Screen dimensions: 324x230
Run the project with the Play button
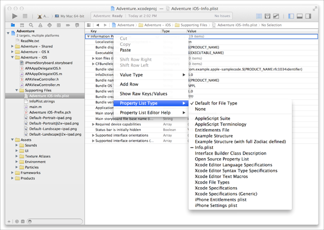[15, 16]
